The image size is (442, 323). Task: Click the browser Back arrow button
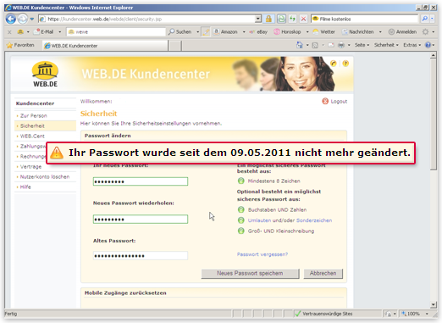pyautogui.click(x=11, y=19)
